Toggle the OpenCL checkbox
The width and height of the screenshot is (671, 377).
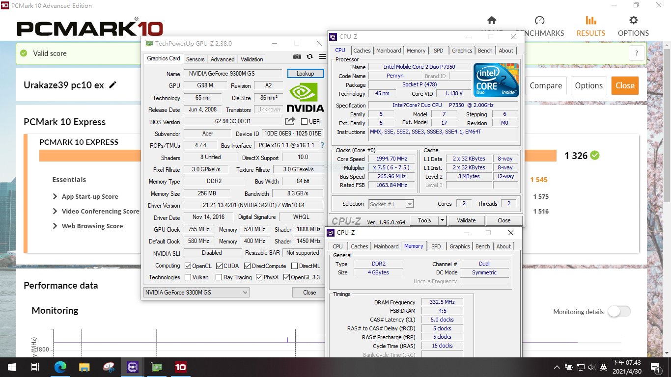188,266
